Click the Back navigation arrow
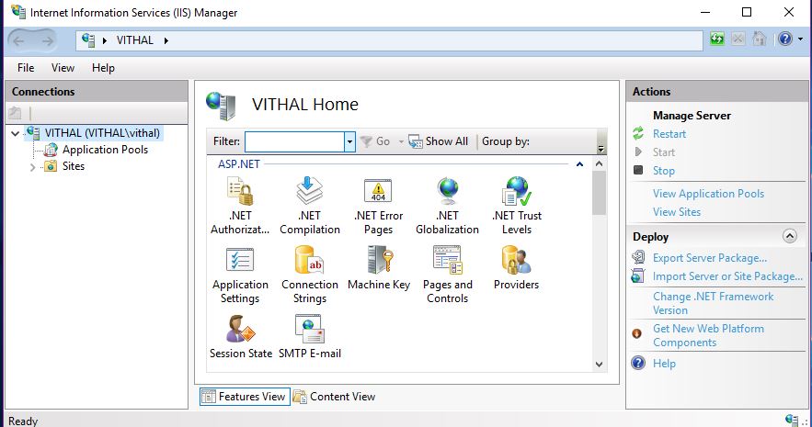Viewport: 812px width, 427px height. 18,40
